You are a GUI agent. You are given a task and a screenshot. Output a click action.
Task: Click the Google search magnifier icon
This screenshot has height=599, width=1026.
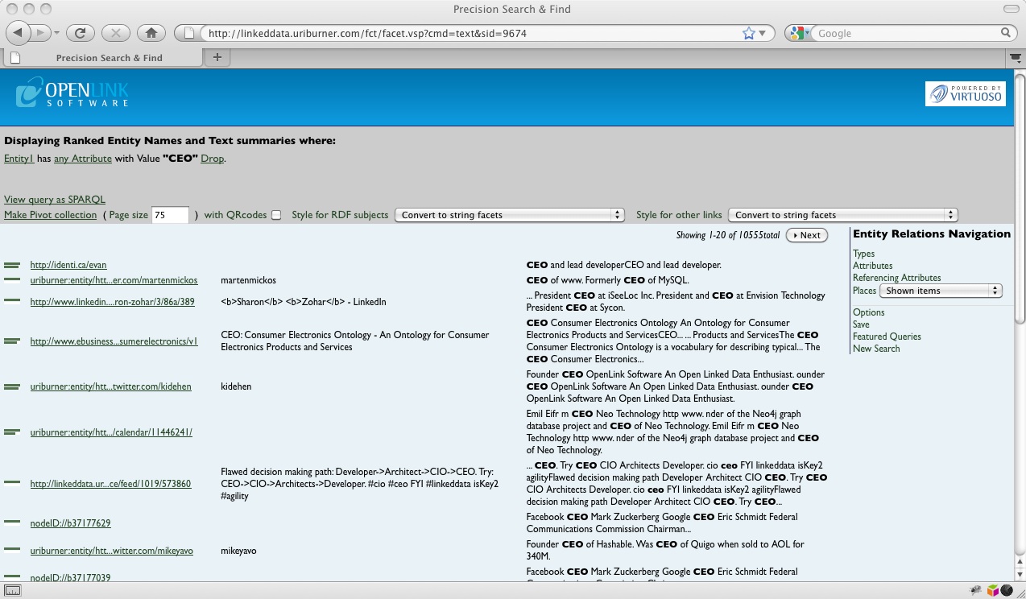[x=1006, y=33]
